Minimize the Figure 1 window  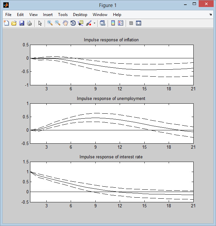(x=185, y=4)
